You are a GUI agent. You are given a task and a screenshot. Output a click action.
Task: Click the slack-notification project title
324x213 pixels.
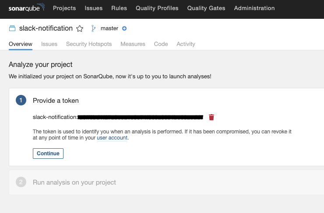pos(46,28)
